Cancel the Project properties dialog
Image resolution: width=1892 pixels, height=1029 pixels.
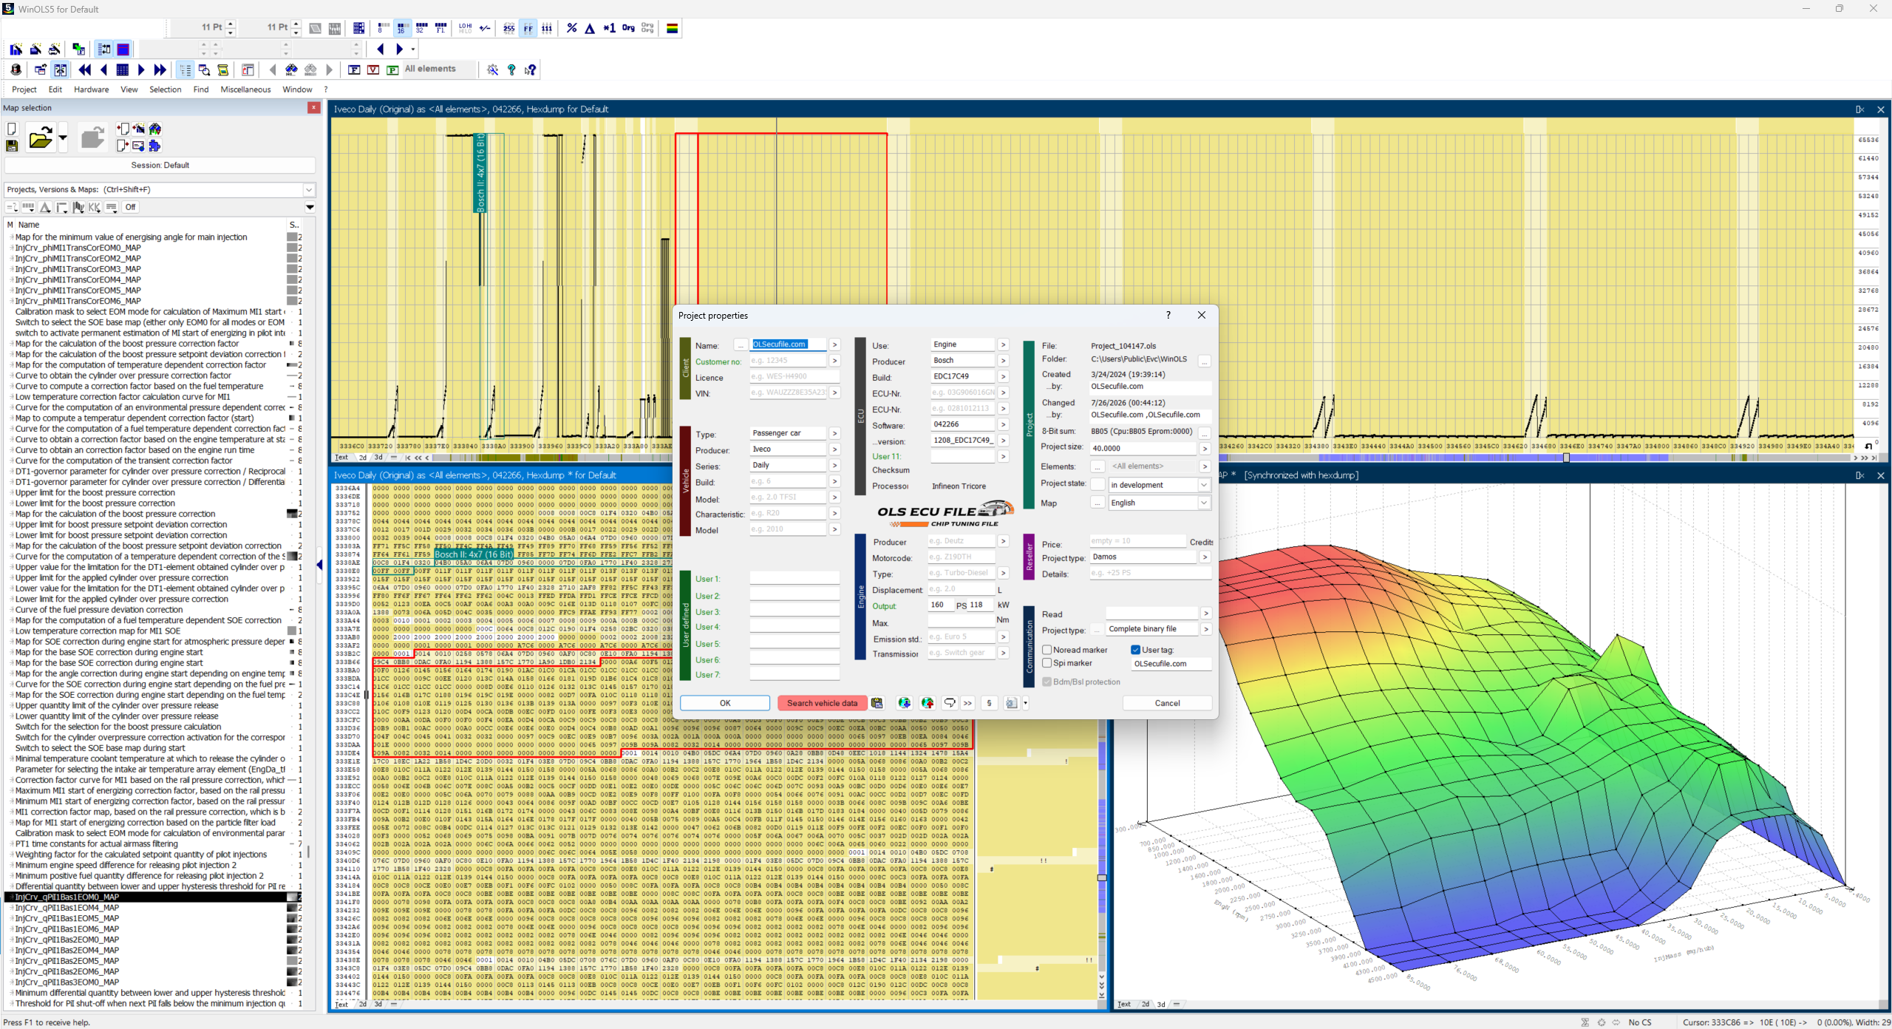(1167, 703)
